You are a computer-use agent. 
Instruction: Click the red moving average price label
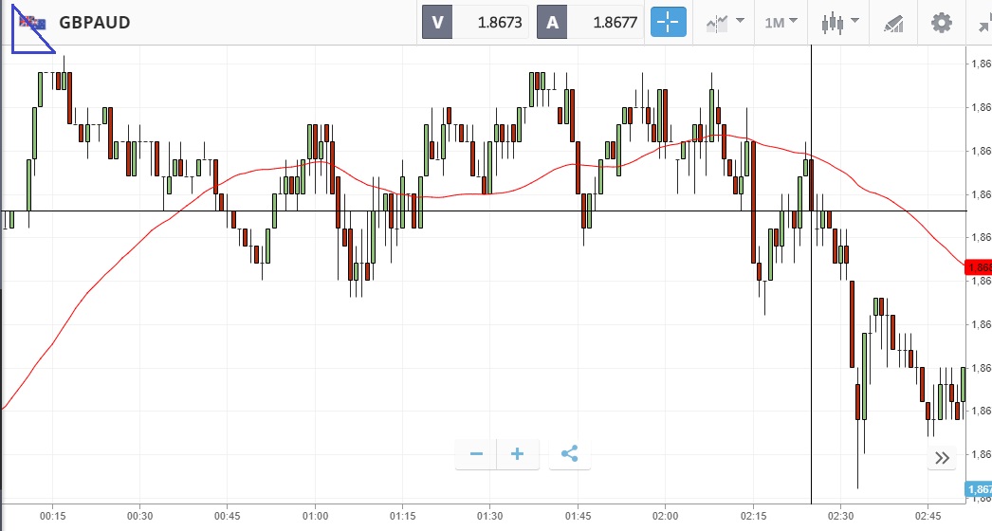[x=977, y=267]
